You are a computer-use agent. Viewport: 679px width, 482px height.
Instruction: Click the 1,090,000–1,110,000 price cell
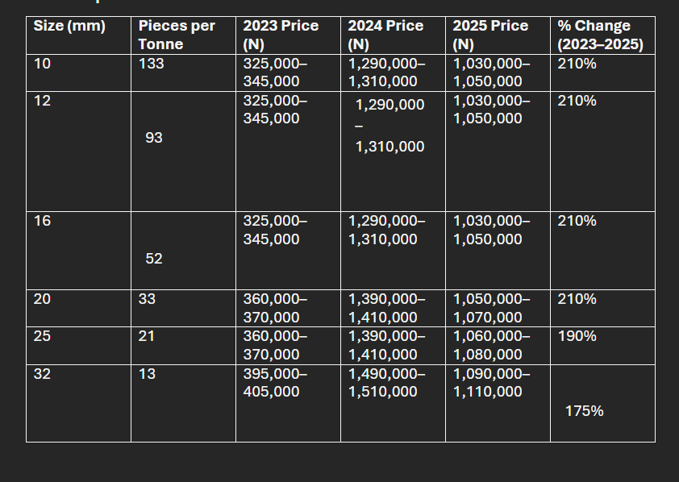pyautogui.click(x=491, y=383)
